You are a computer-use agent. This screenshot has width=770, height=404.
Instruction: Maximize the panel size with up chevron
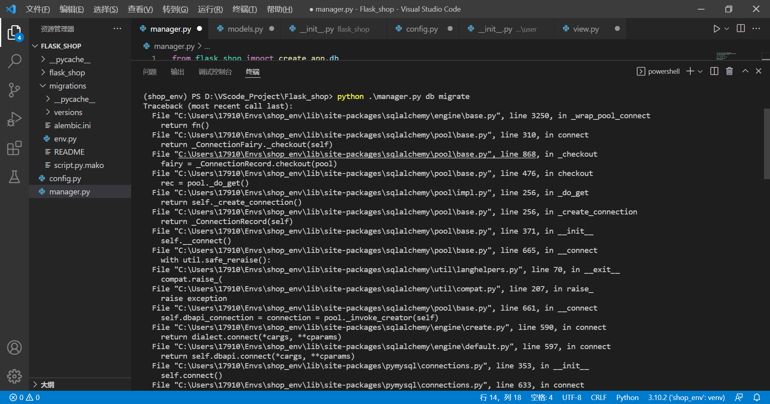click(745, 71)
